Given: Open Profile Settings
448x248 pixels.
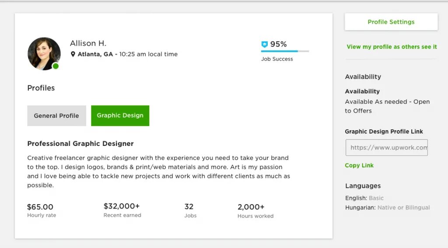Looking at the screenshot, I should (x=391, y=22).
